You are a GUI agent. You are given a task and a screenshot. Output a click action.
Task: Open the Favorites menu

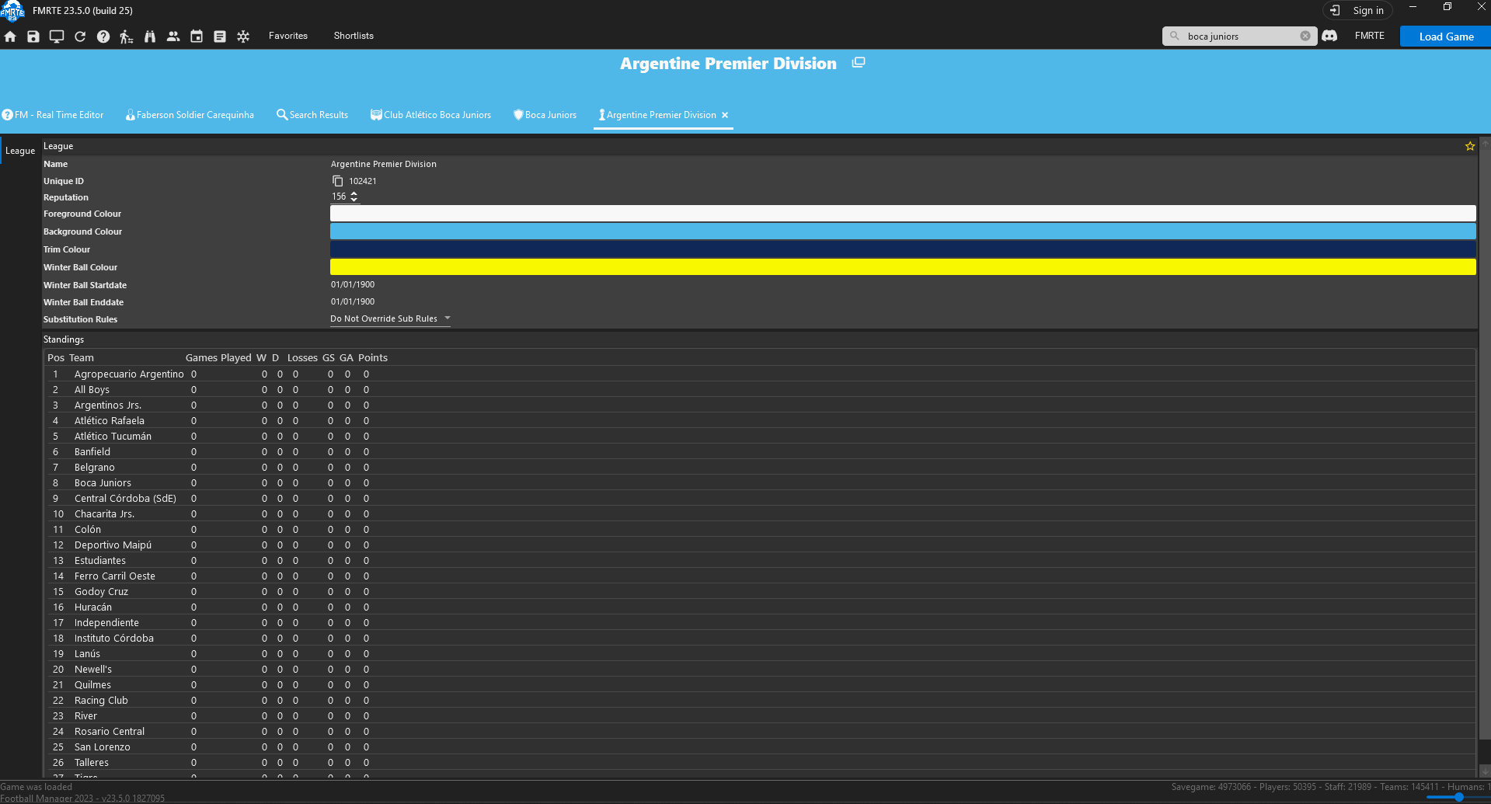(x=288, y=36)
